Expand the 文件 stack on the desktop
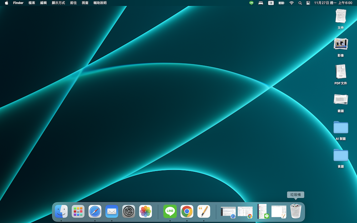This screenshot has height=223, width=357. point(341,16)
